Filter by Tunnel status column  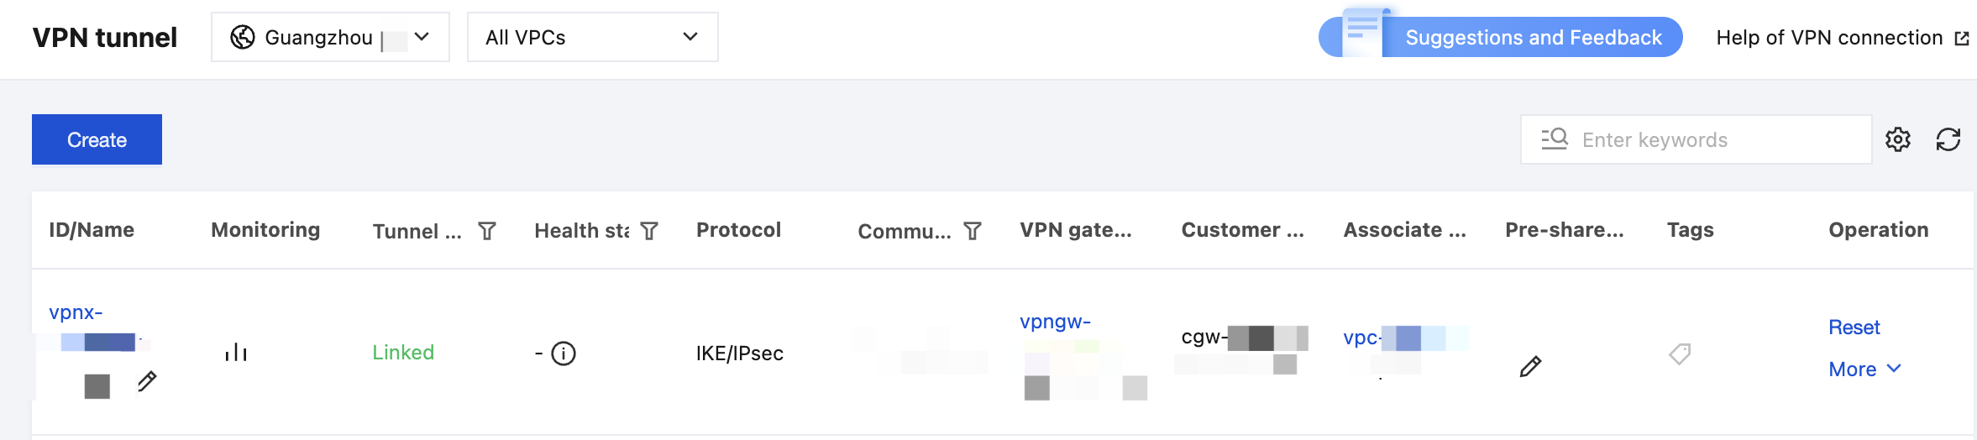point(487,231)
